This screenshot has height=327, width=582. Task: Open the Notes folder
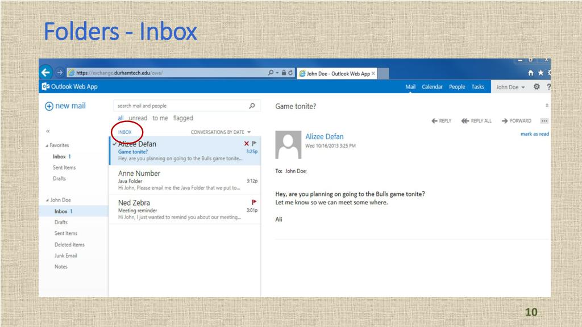pos(61,267)
